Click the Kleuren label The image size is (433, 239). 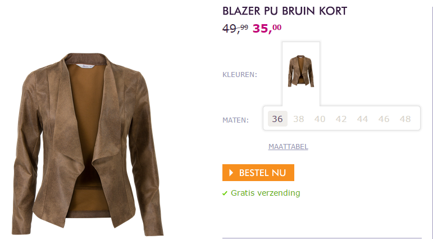(240, 75)
